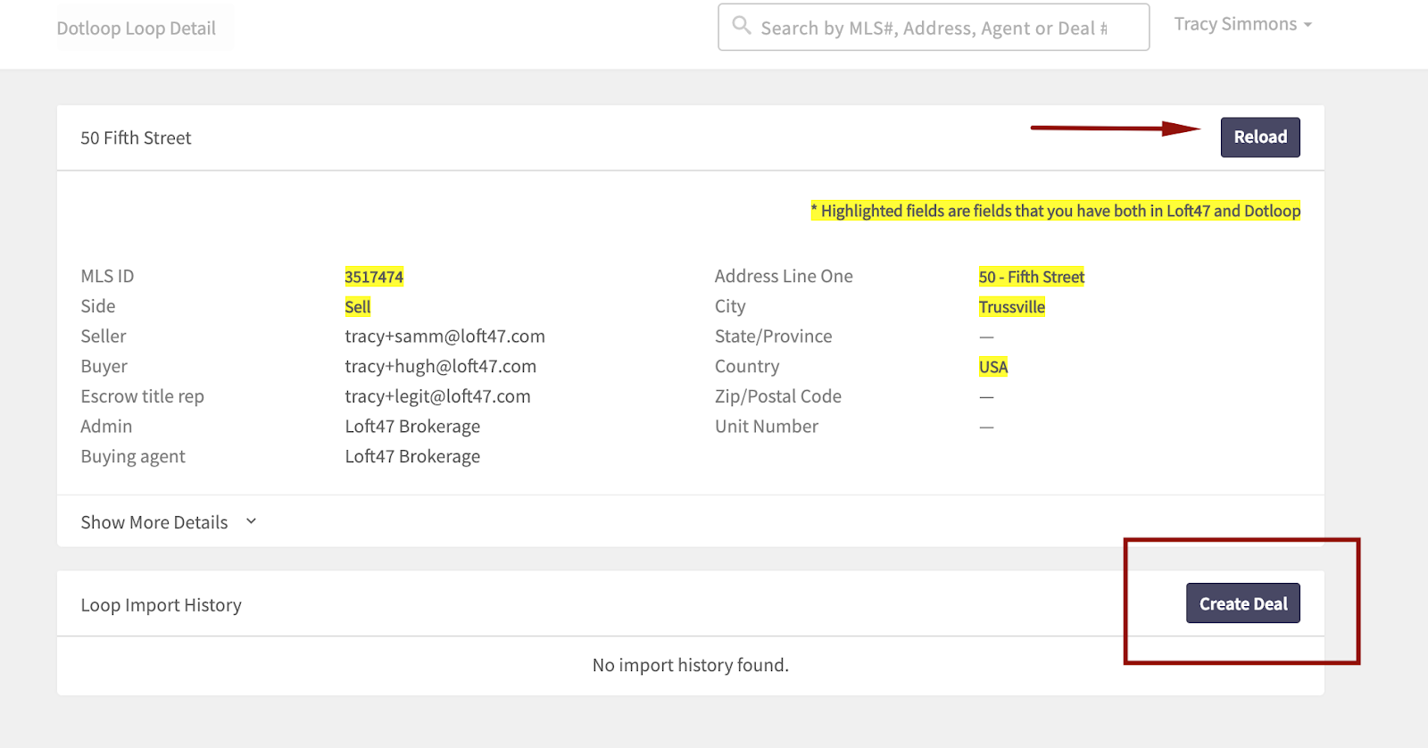Click the Buying agent label
1428x748 pixels.
click(x=133, y=456)
